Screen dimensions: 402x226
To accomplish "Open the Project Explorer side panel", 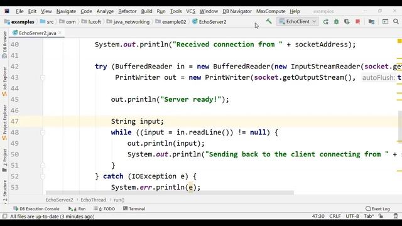I will tap(4, 122).
